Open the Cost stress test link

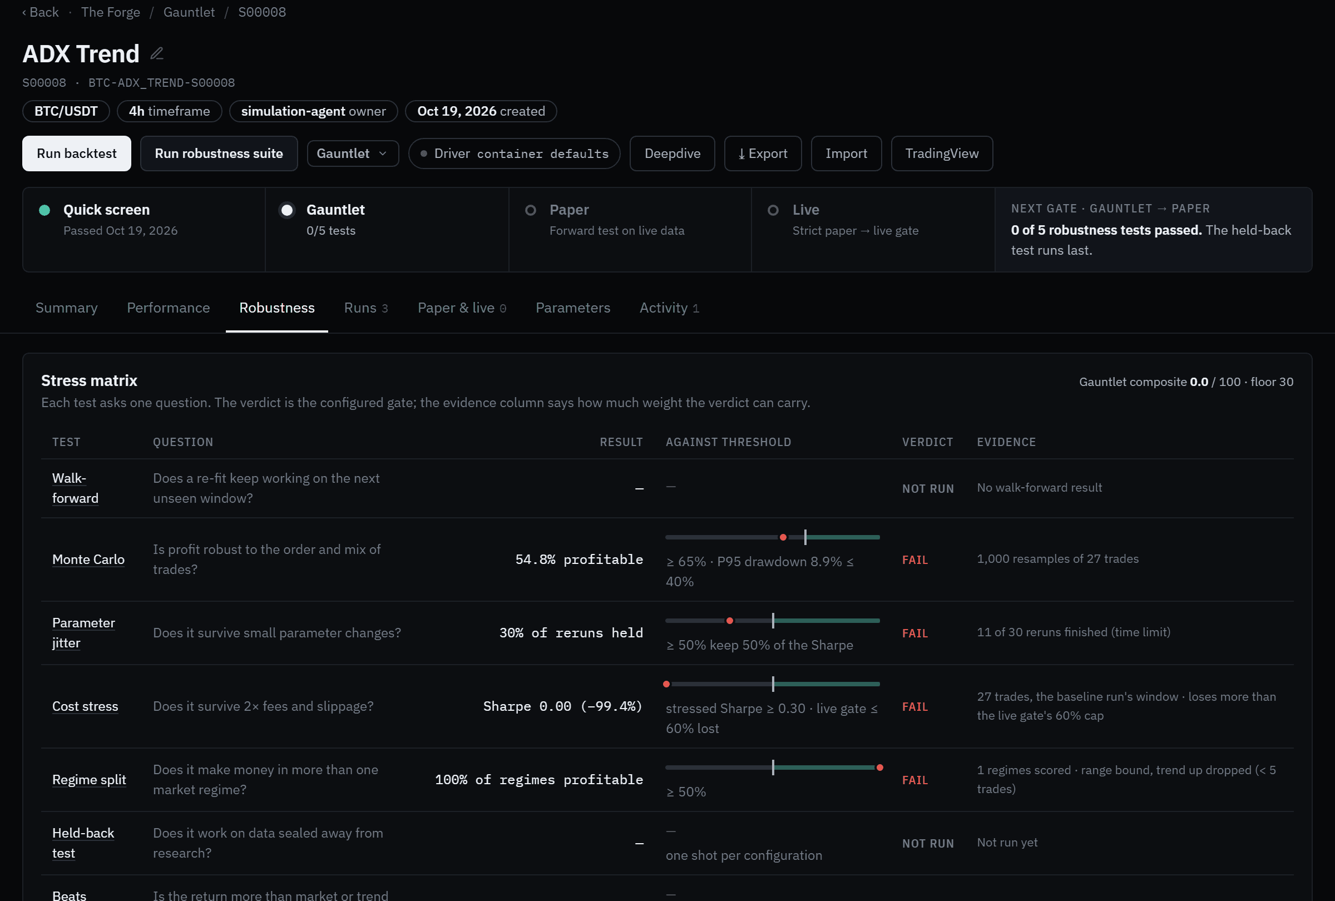click(85, 706)
